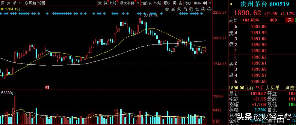The image size is (296, 125).
Task: Click the 简 toolbar button
Action: point(106,3)
